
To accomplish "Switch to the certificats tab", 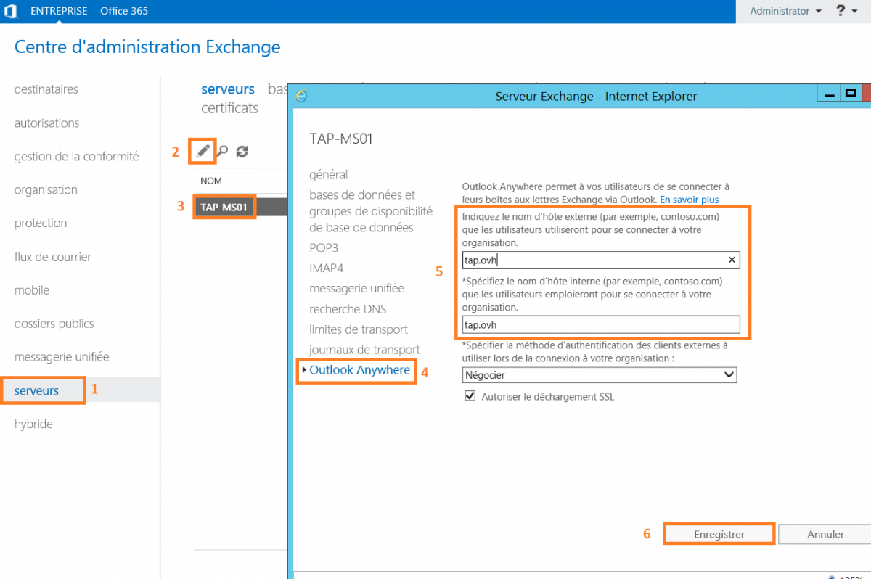I will tap(229, 108).
